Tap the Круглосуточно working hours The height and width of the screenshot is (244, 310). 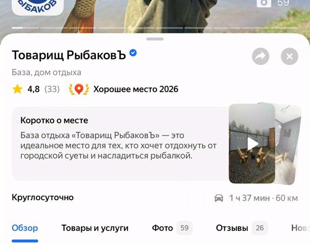click(x=43, y=197)
